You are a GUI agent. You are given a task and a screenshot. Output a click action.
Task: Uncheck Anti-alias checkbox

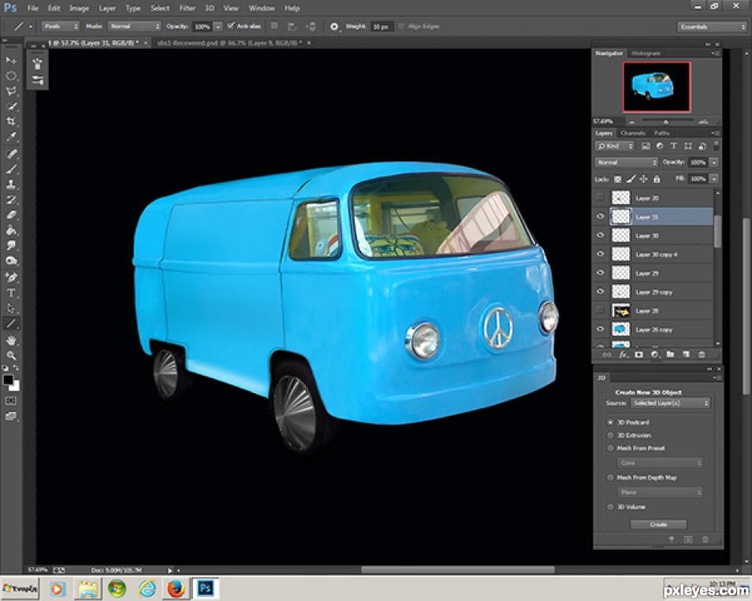point(231,26)
